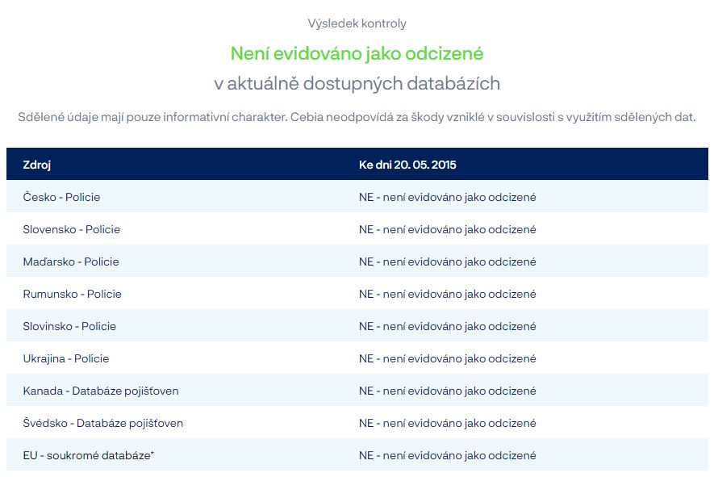The image size is (714, 477).
Task: Select the 'Ukrajina - Policie' row
Action: pos(69,358)
